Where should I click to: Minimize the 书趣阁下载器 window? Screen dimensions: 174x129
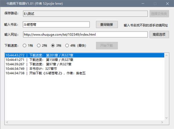154,3
